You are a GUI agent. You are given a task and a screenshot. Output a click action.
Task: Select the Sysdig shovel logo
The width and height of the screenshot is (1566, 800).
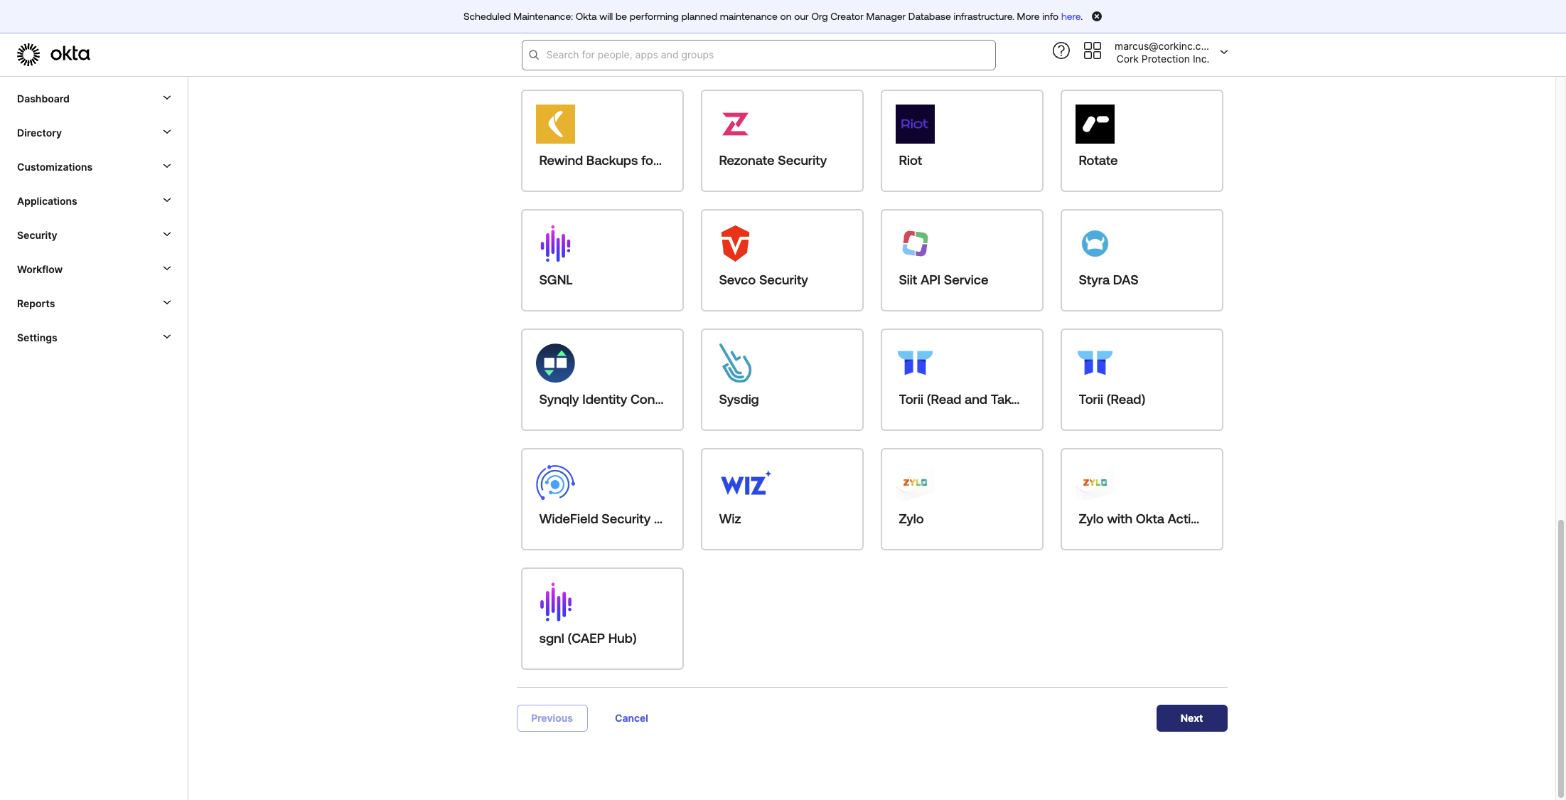(x=735, y=363)
